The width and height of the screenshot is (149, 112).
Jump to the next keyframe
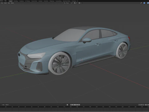(78, 105)
